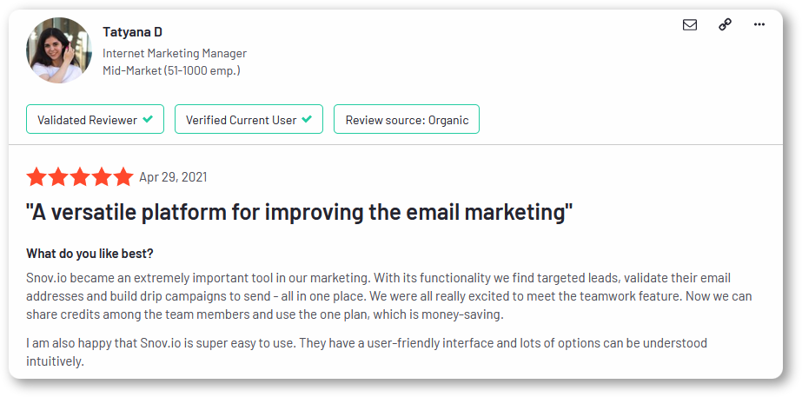This screenshot has height=397, width=802.
Task: Click green checkmark beside Verified Current User
Action: click(307, 119)
